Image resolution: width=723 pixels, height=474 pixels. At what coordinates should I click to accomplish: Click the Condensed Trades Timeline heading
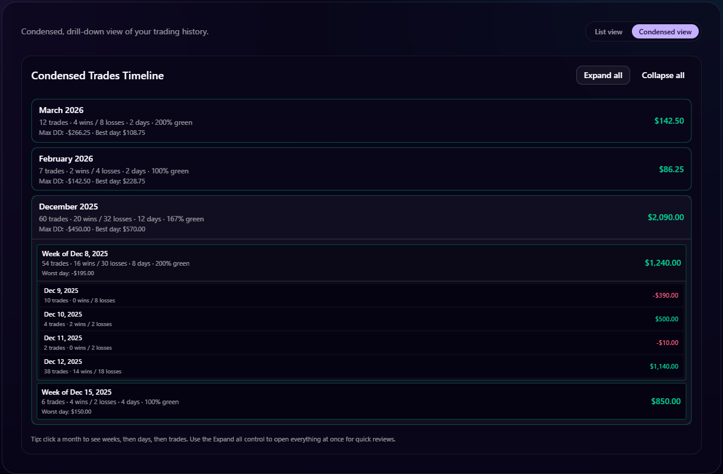(x=97, y=75)
